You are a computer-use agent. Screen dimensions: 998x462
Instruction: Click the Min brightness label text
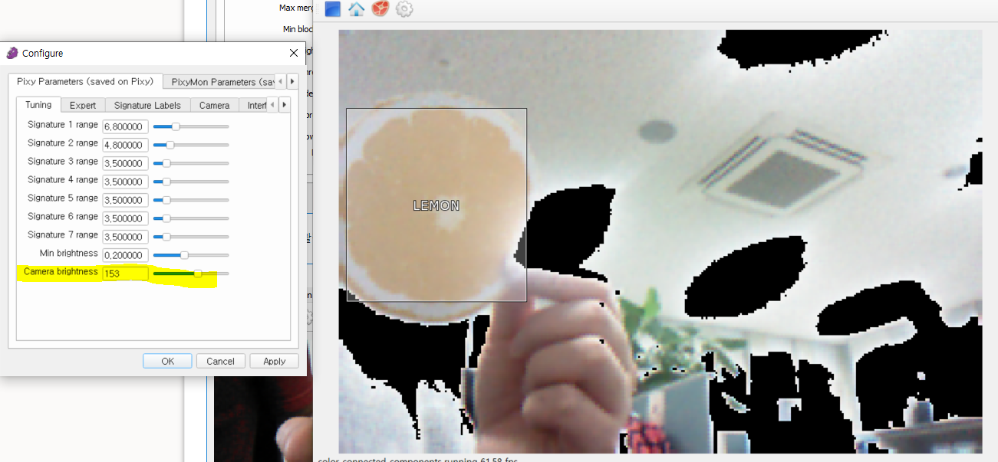tap(69, 254)
